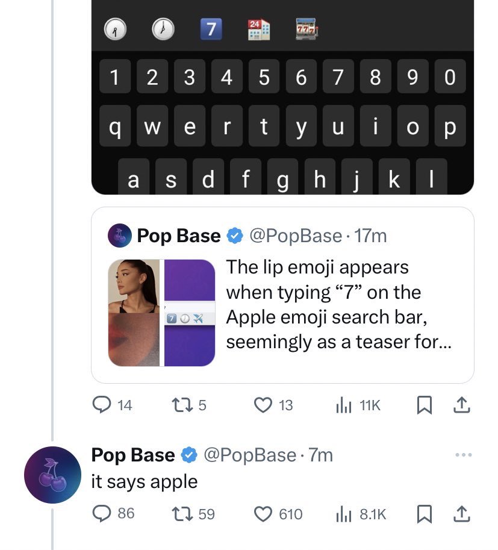This screenshot has height=550, width=498.
Task: Bookmark the tweet with 11K views
Action: [x=425, y=405]
